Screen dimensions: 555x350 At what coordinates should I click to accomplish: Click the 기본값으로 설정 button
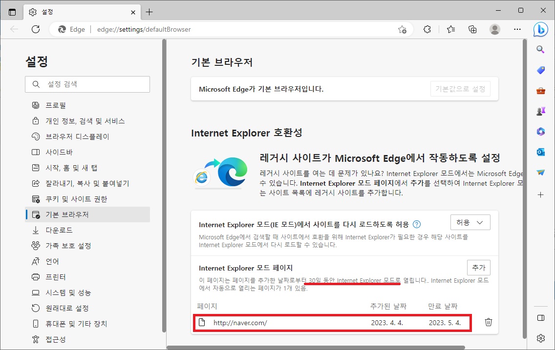(x=460, y=89)
